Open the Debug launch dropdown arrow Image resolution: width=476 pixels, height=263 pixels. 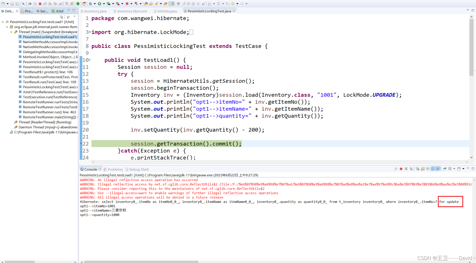(95, 4)
